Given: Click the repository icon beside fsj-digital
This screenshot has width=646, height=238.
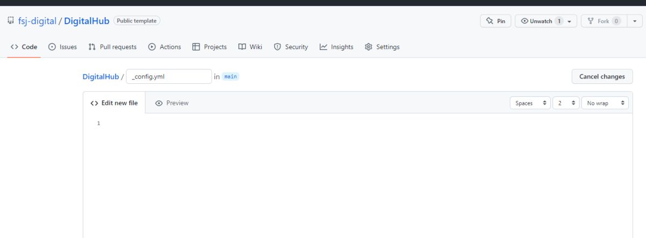Looking at the screenshot, I should click(11, 21).
